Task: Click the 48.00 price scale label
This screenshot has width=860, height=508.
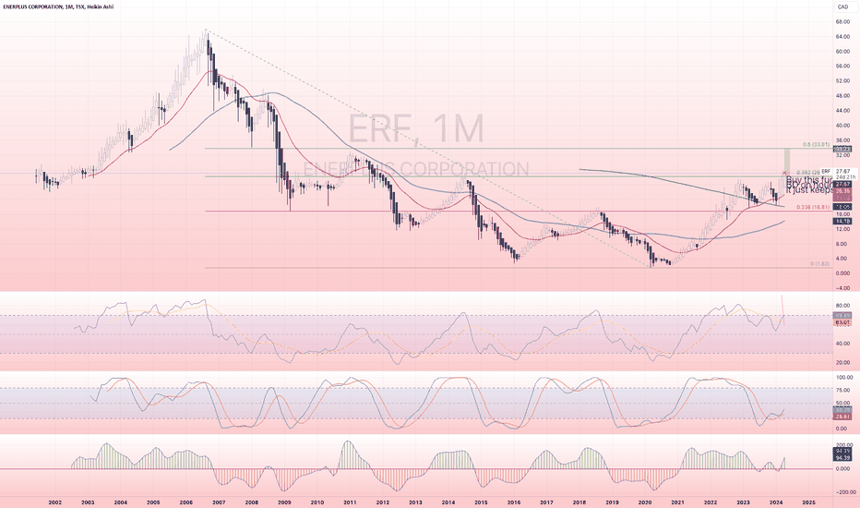Action: point(842,95)
